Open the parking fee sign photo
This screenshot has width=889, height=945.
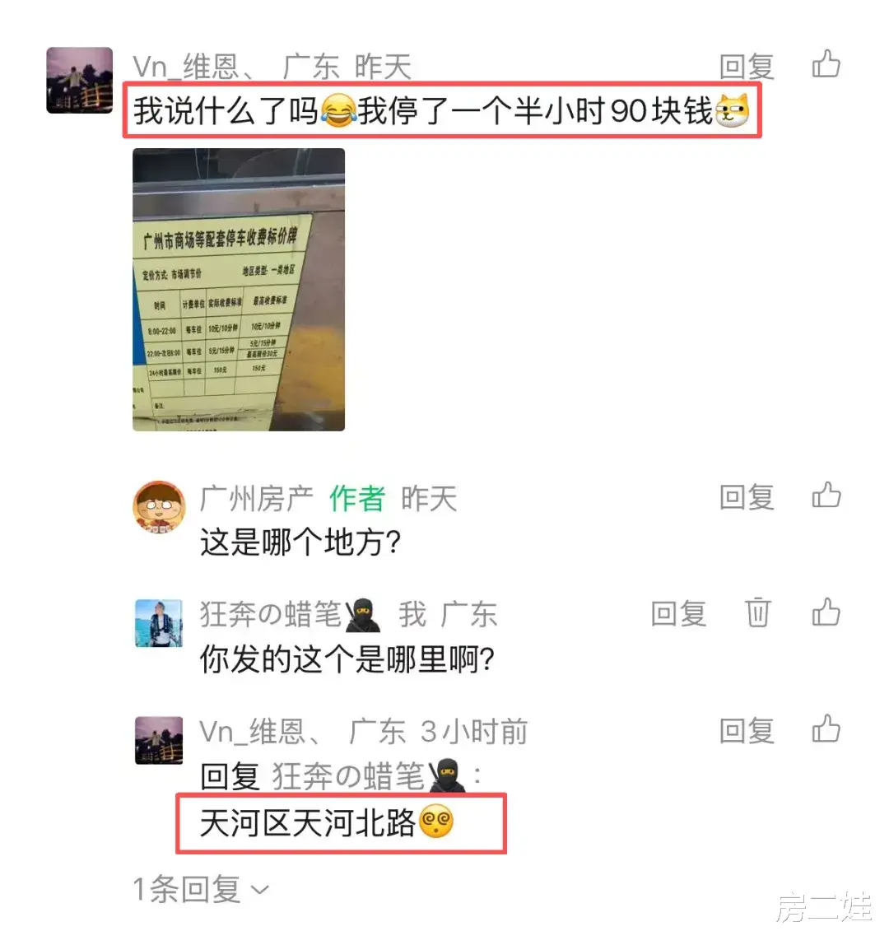click(239, 289)
